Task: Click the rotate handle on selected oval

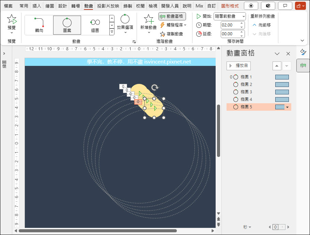Action: (x=155, y=87)
